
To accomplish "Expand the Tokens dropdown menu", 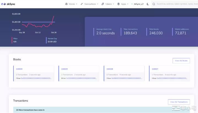I will coord(108,4).
